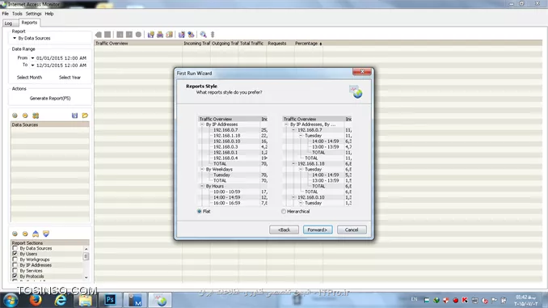Click the <Back button in wizard
The width and height of the screenshot is (548, 308).
[x=284, y=230]
